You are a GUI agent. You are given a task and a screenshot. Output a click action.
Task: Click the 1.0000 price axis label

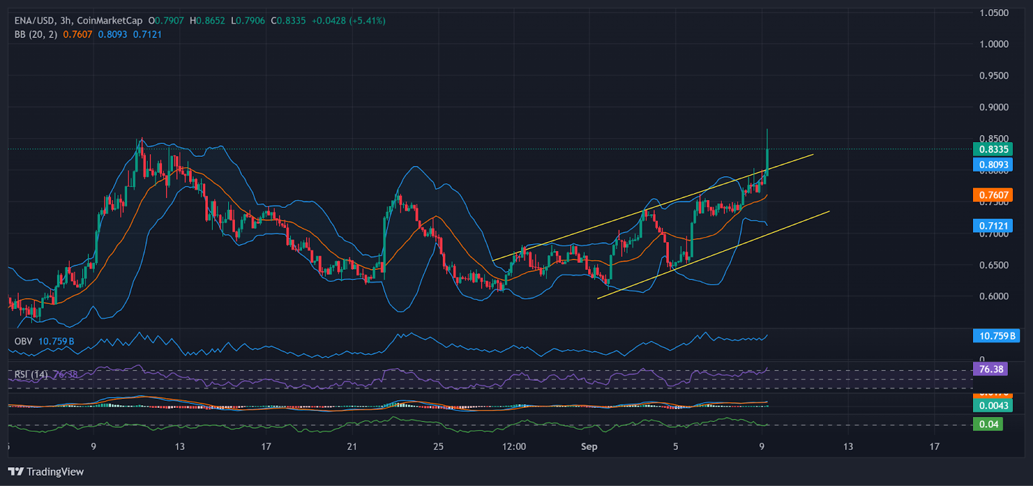(994, 44)
